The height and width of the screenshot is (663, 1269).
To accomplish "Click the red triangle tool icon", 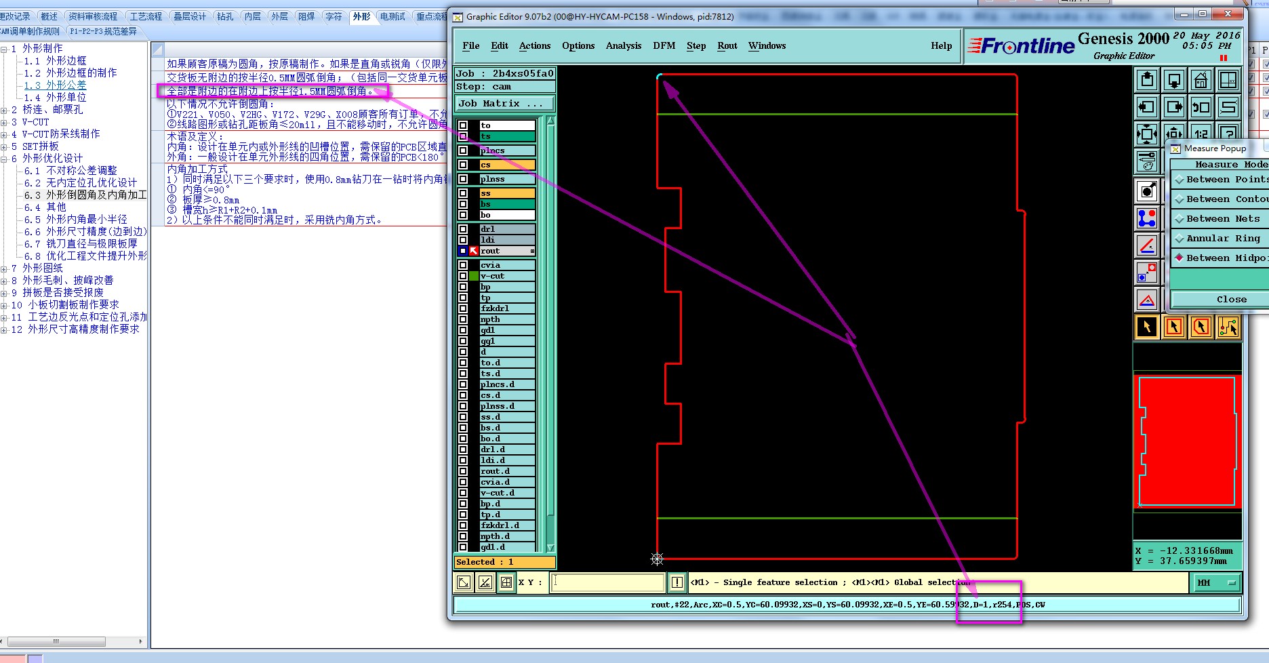I will click(x=1147, y=300).
